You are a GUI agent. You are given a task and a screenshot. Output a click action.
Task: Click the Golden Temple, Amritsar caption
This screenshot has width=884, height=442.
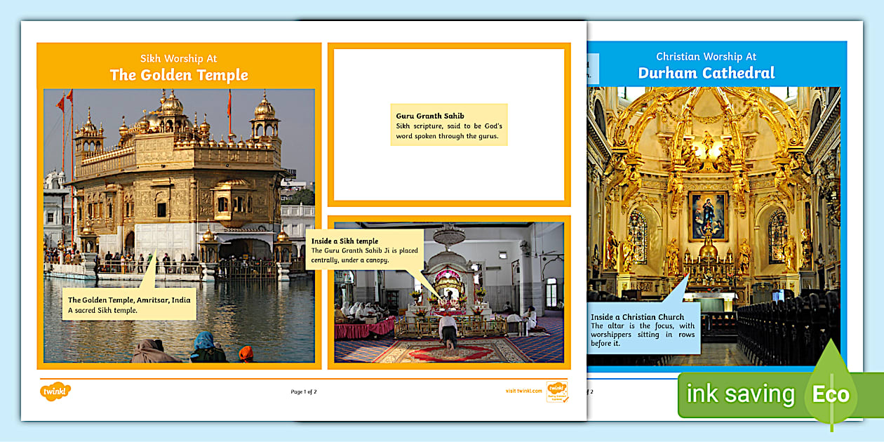(129, 304)
